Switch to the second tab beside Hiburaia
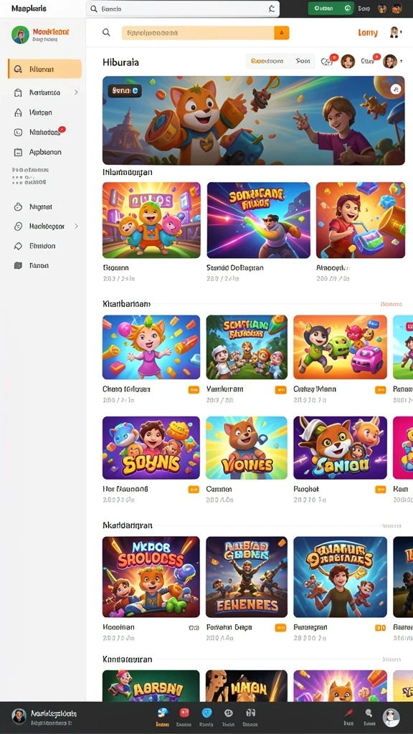 [x=303, y=62]
